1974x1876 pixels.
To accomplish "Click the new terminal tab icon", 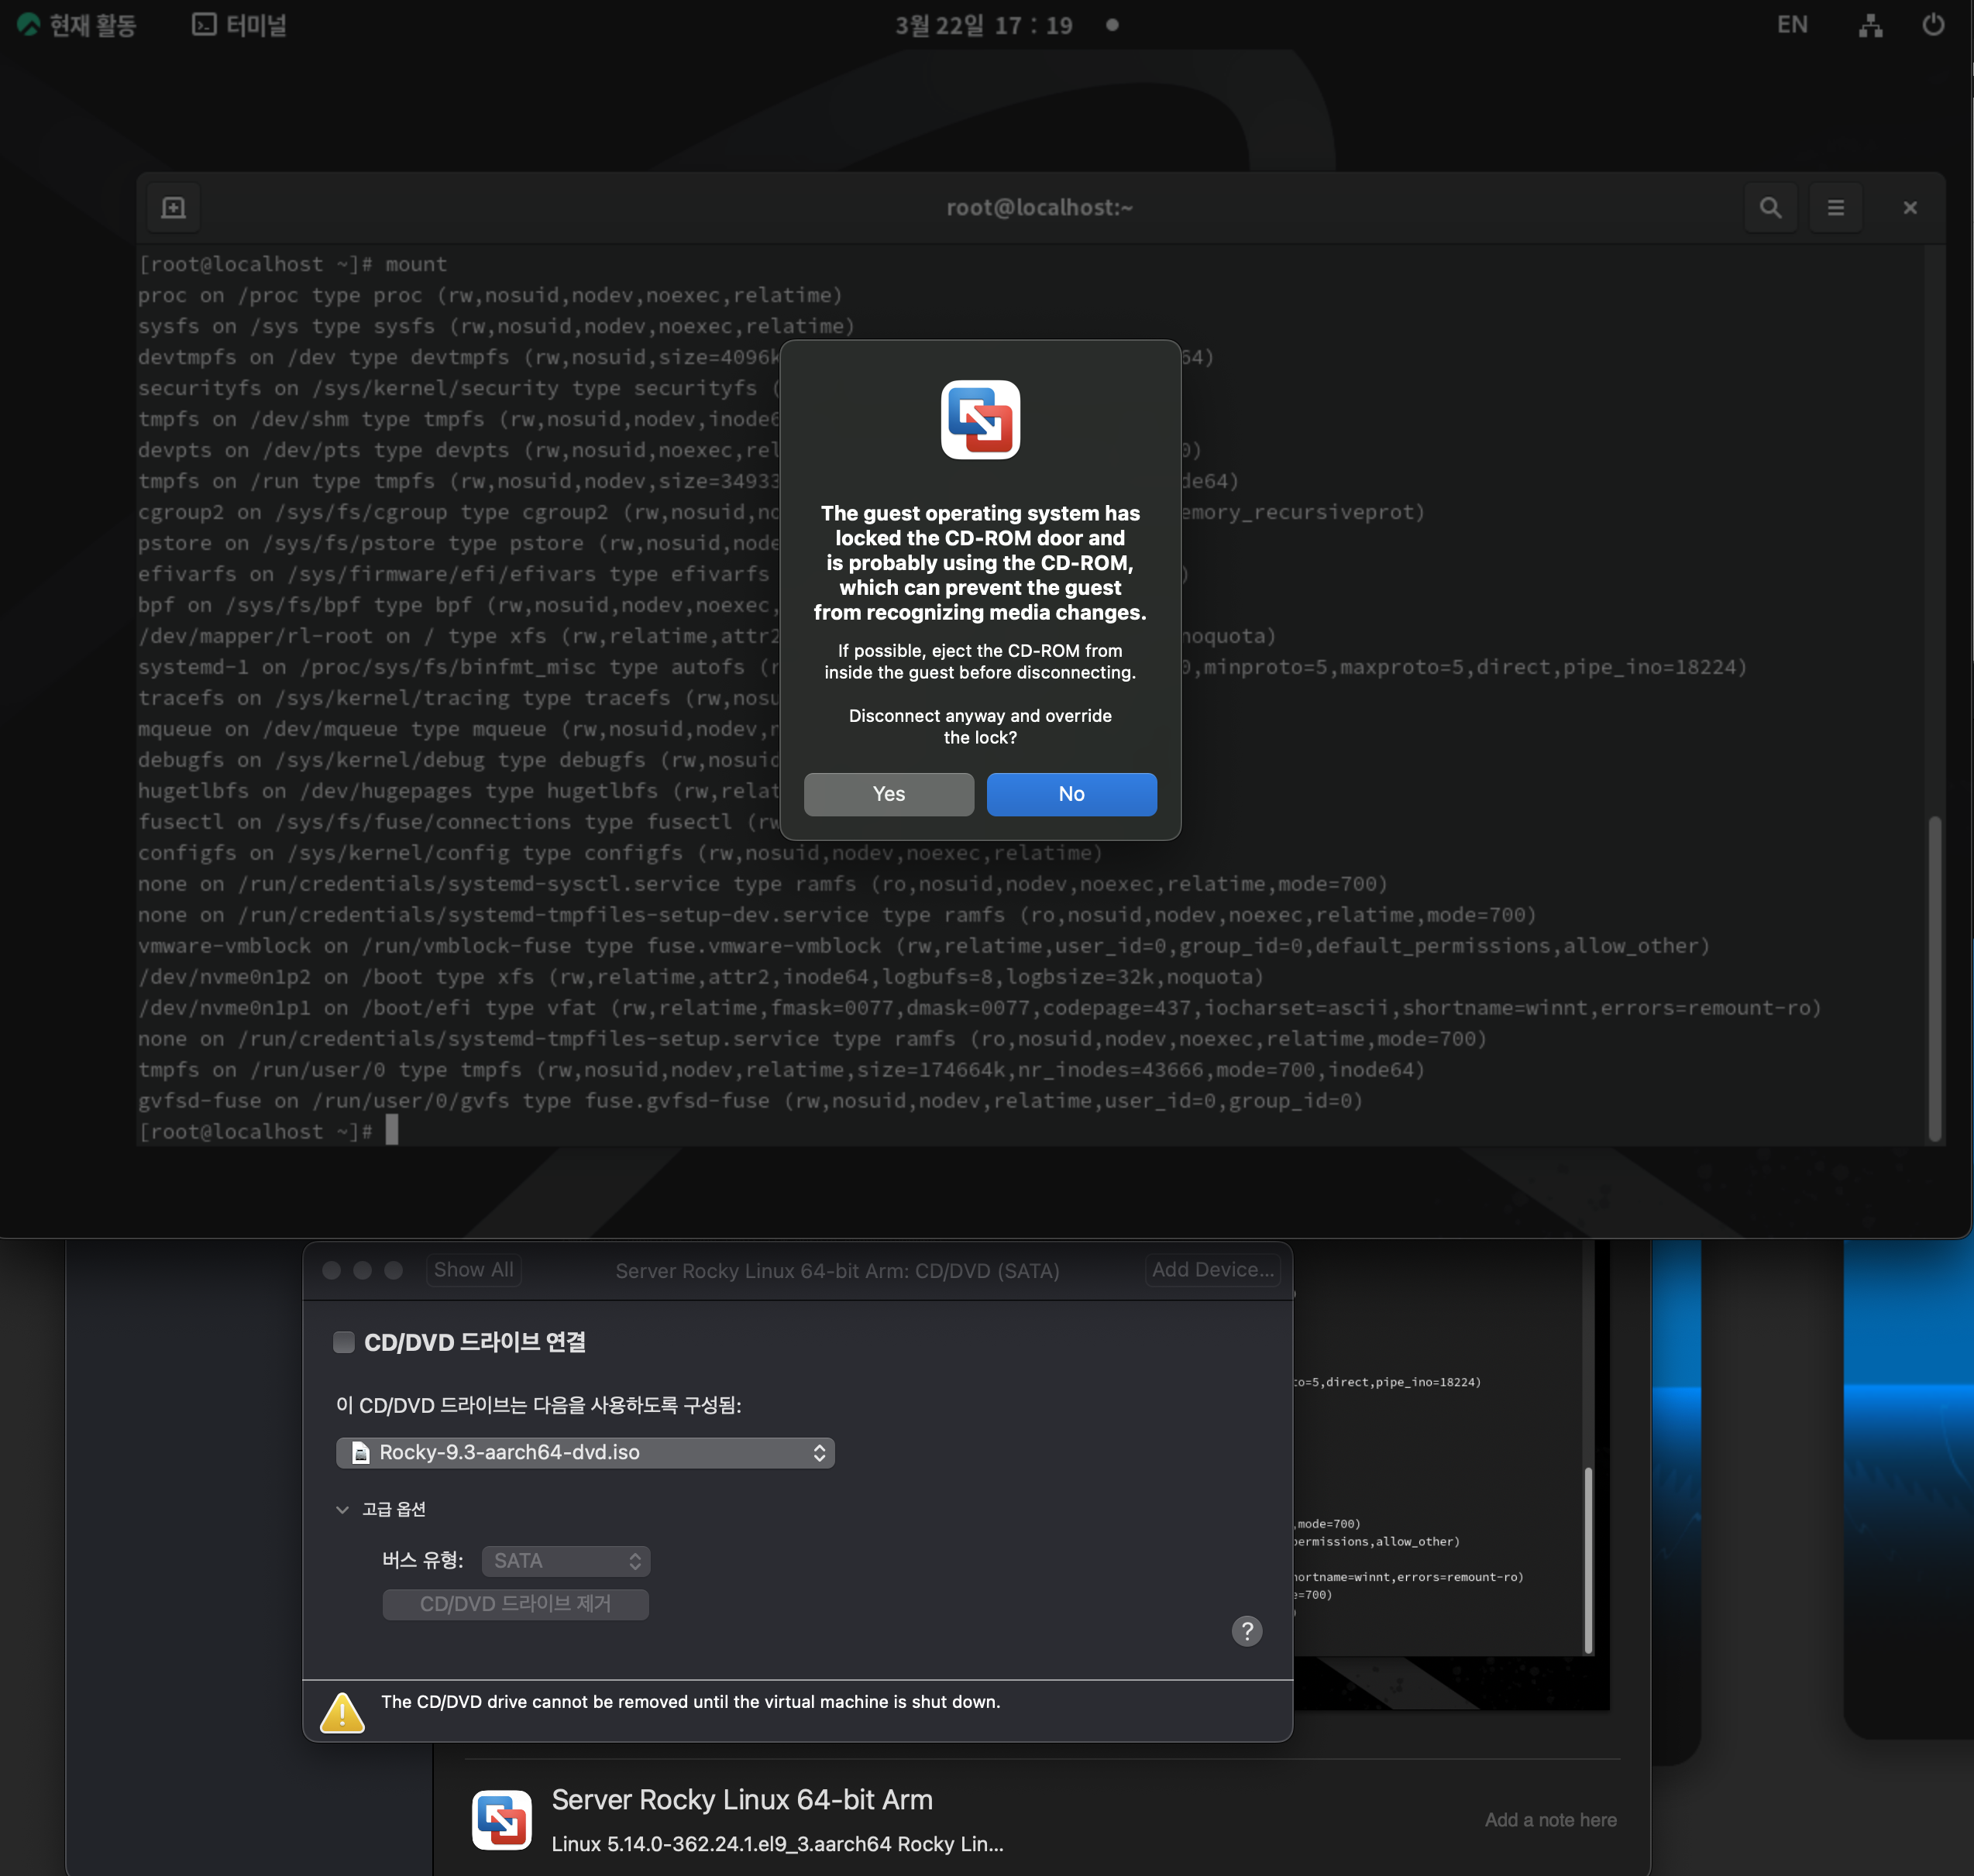I will (173, 207).
